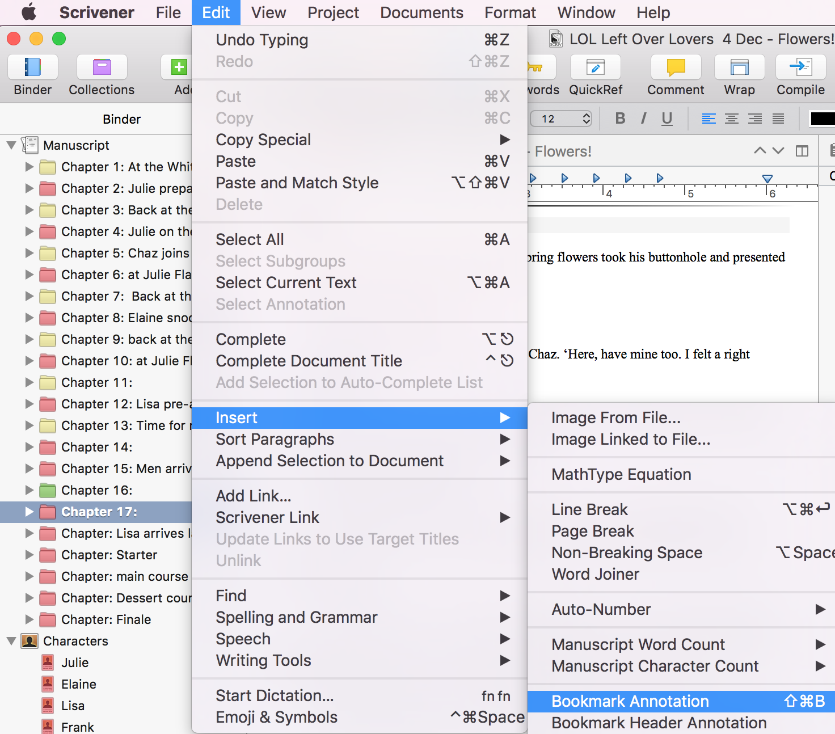The width and height of the screenshot is (835, 734).
Task: Click the Julie character sheet icon
Action: [x=48, y=662]
